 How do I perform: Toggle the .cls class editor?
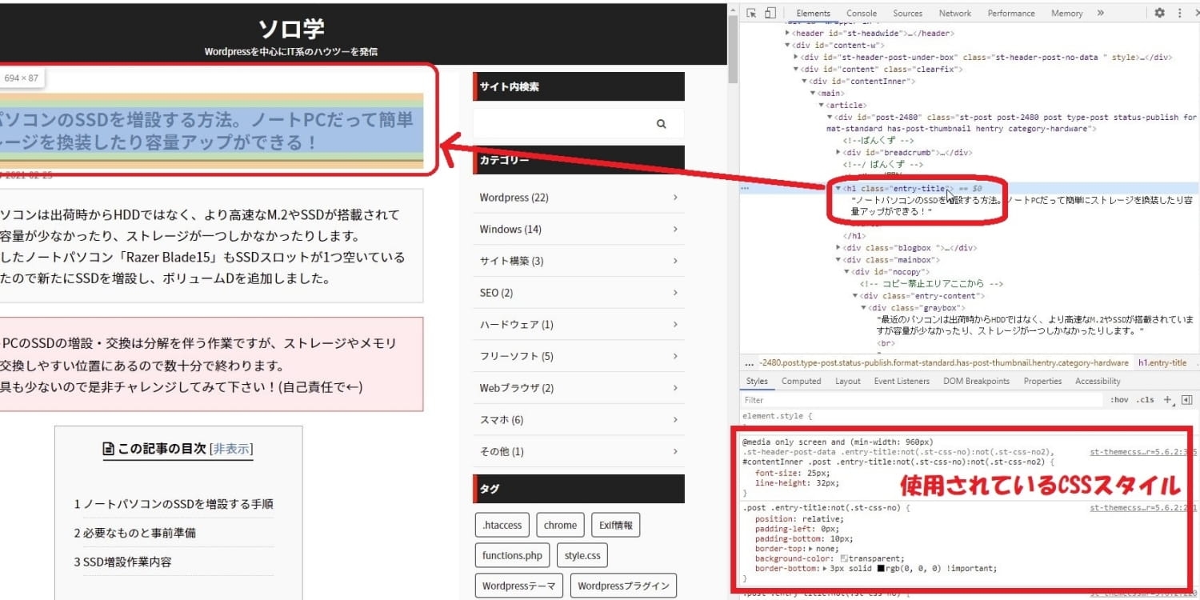[x=1146, y=399]
